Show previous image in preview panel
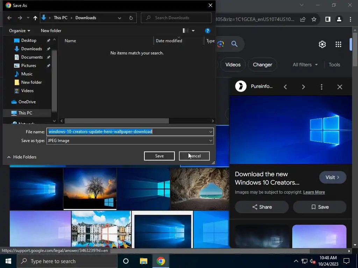The width and height of the screenshot is (358, 268). (285, 87)
